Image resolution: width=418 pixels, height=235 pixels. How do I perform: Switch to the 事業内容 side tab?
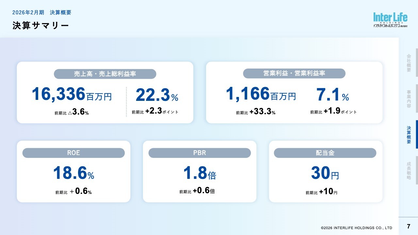click(x=409, y=99)
